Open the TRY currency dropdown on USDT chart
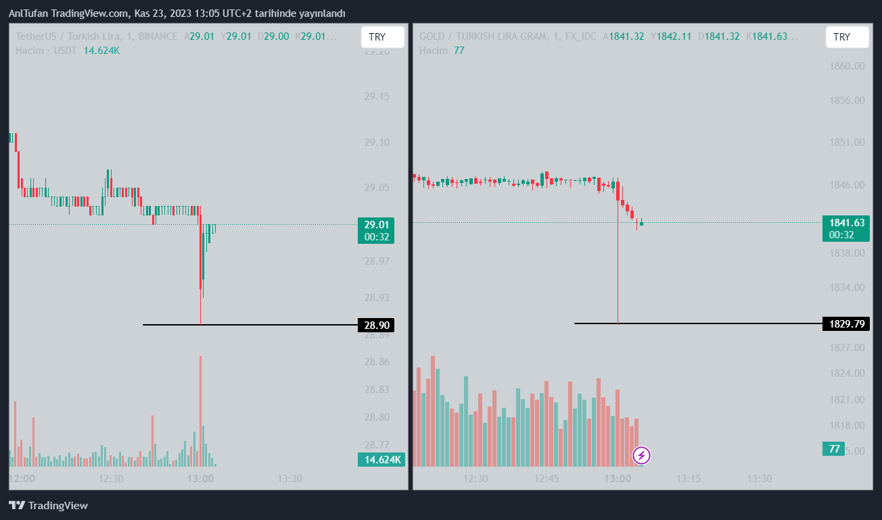Screen dimensions: 882x520 pos(382,37)
